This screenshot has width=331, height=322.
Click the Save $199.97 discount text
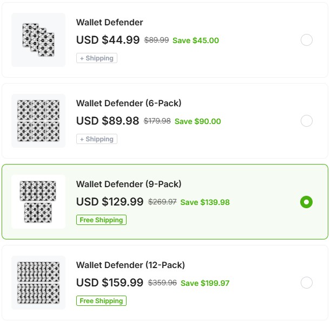click(205, 283)
